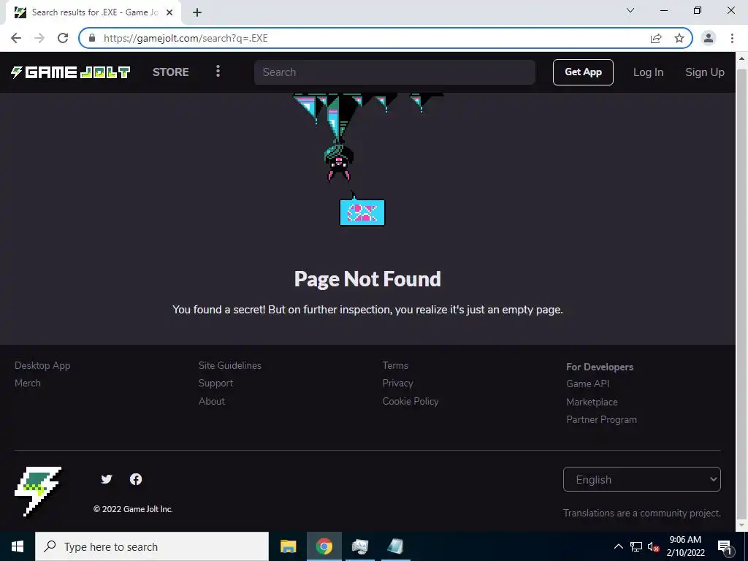Open the tab search chevron in title bar
This screenshot has width=748, height=561.
pyautogui.click(x=630, y=10)
